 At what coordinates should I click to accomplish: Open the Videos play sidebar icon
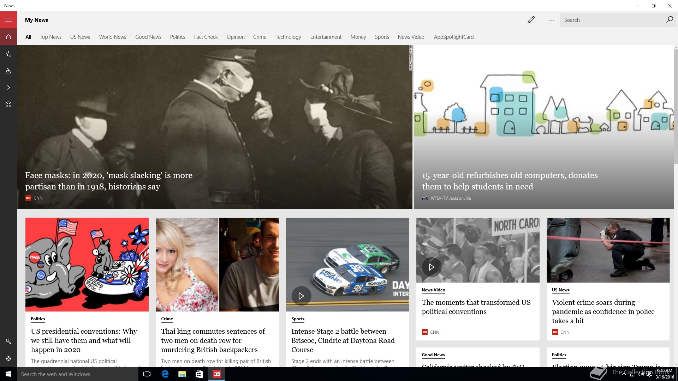point(8,87)
